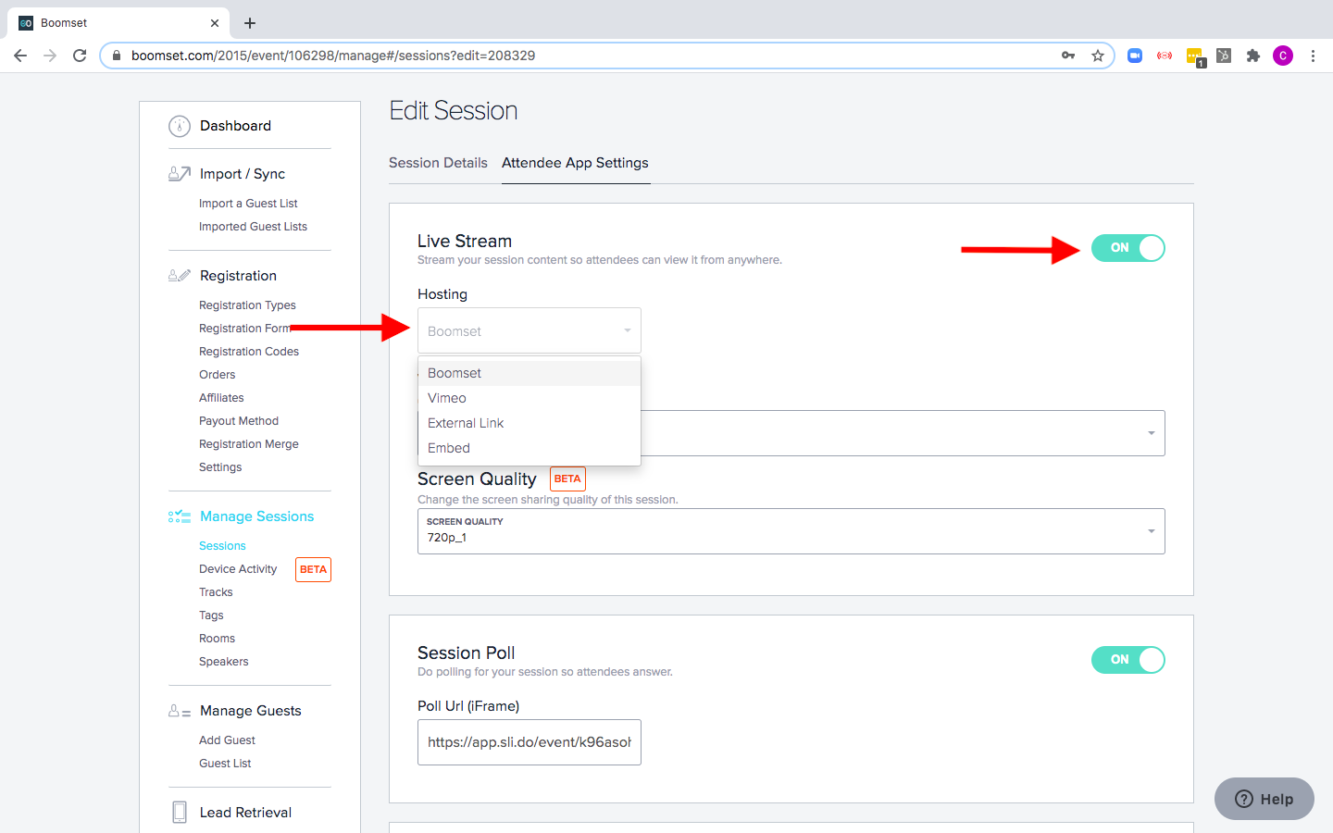Viewport: 1333px width, 833px height.
Task: Switch to the Session Details tab
Action: [x=438, y=163]
